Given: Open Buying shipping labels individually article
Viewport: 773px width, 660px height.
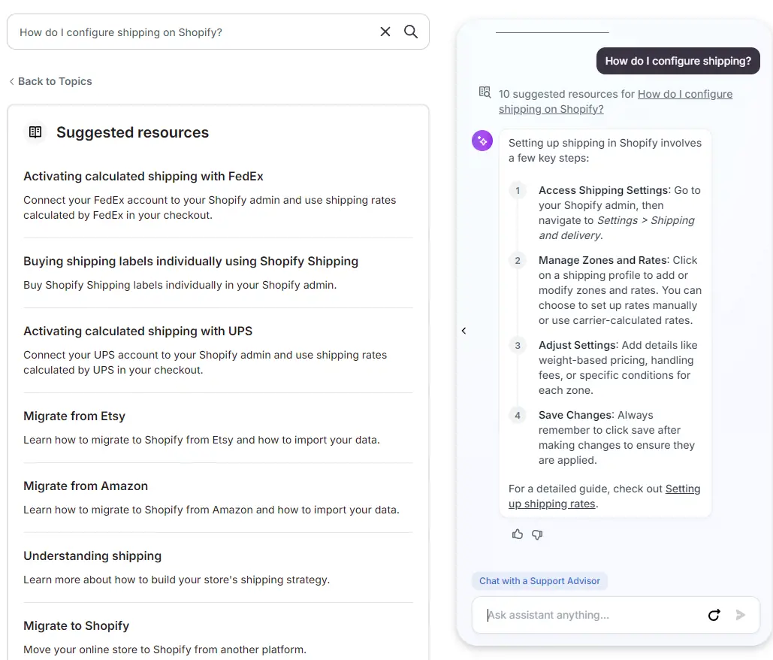Looking at the screenshot, I should coord(190,261).
